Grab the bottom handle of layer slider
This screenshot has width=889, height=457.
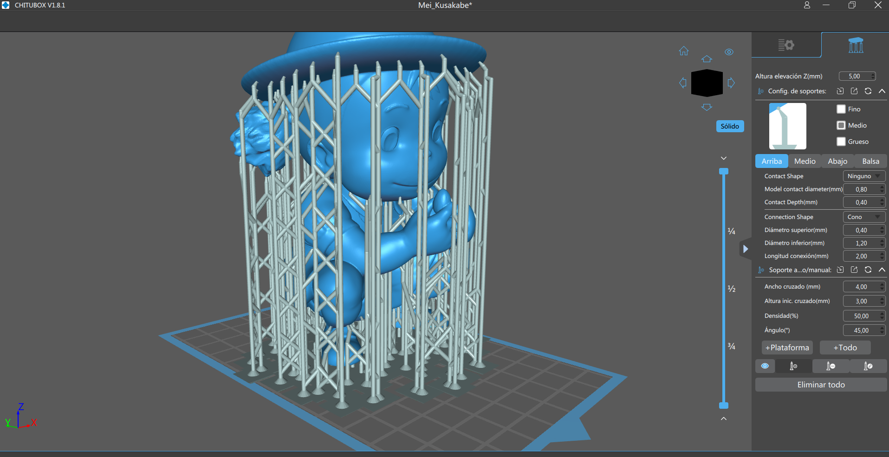pos(723,406)
